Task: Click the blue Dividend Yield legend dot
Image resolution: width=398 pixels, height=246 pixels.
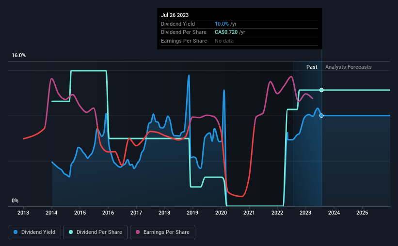Action: pos(16,232)
